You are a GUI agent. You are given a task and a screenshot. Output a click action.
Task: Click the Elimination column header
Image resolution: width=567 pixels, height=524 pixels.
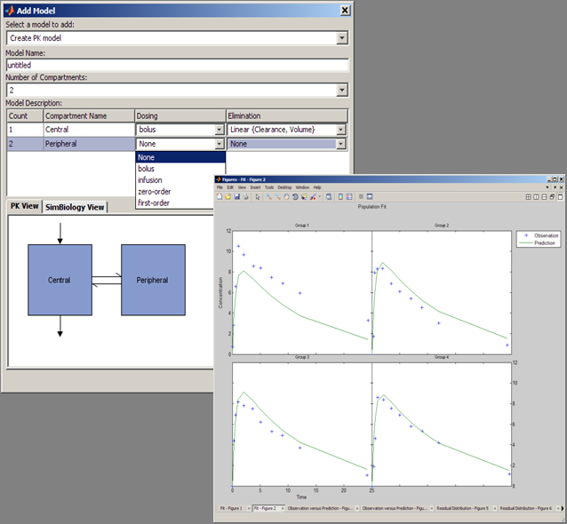tap(287, 116)
